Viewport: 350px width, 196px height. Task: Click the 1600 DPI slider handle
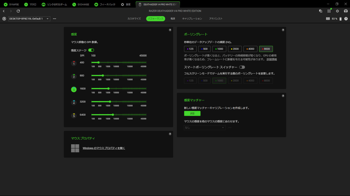tap(109, 88)
